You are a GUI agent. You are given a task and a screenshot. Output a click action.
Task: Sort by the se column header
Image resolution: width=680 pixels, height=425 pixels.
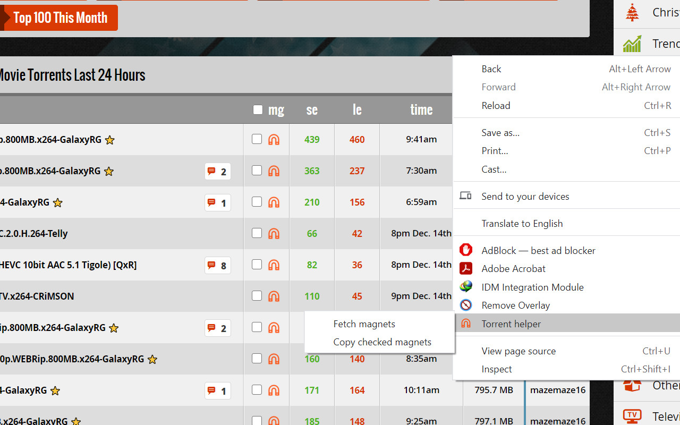[312, 110]
